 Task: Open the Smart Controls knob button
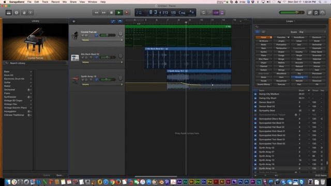[24, 12]
